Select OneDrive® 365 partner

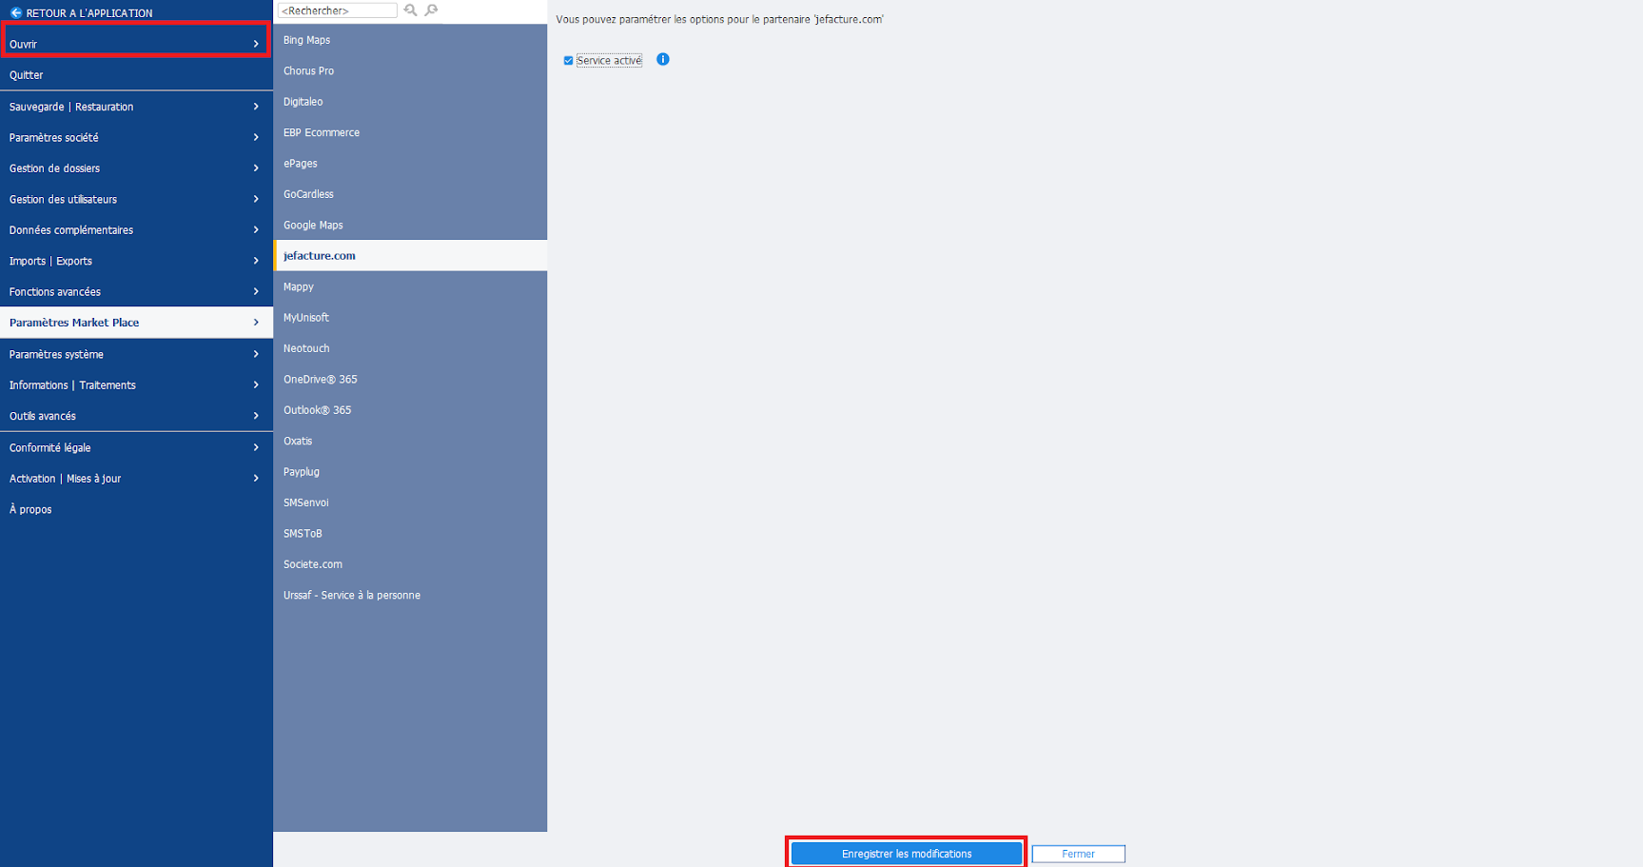[x=410, y=379]
